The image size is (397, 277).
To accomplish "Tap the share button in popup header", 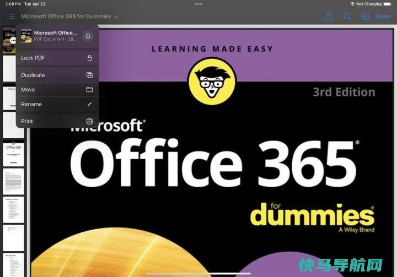I will click(88, 36).
